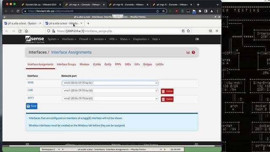Open the LAN interface link
Viewport: 270px width, 152px height.
tap(30, 90)
